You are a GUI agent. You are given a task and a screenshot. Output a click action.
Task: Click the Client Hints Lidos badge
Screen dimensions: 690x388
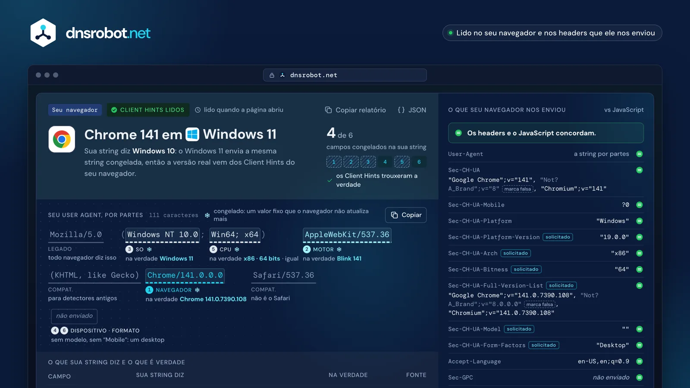coord(148,110)
